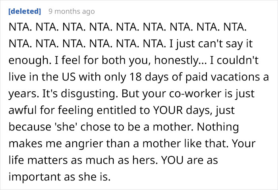Click the phrase 'life matters'

38,160
